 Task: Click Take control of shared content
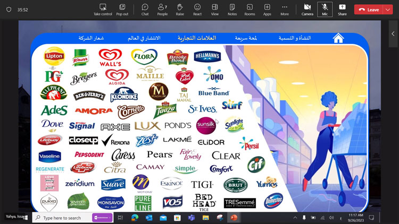pos(103,9)
